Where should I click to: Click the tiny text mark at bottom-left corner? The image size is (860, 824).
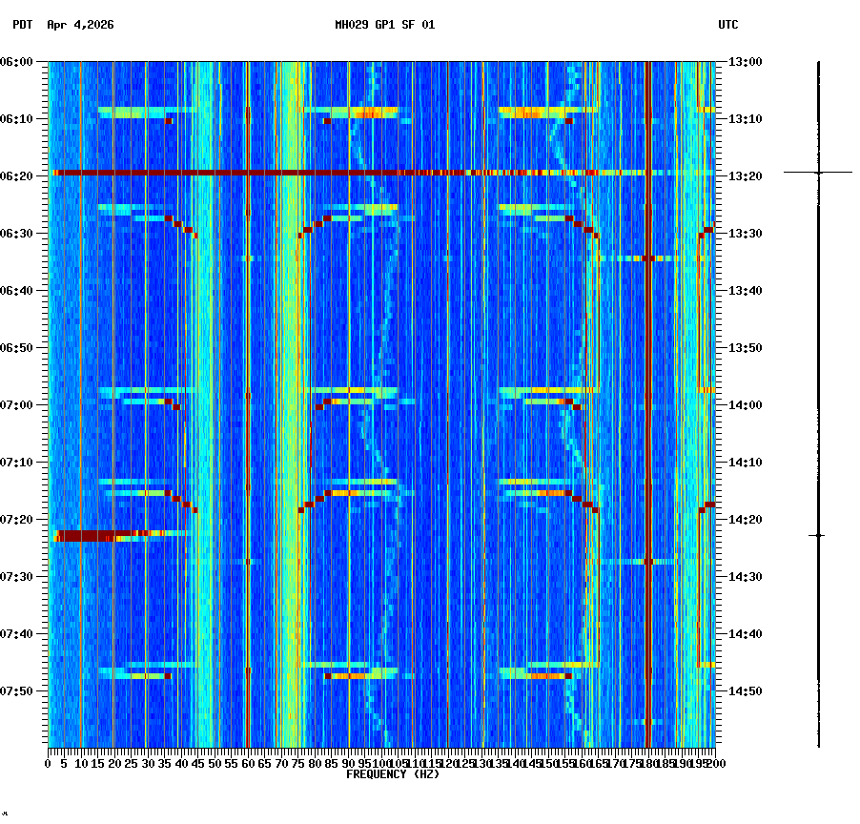[7, 815]
